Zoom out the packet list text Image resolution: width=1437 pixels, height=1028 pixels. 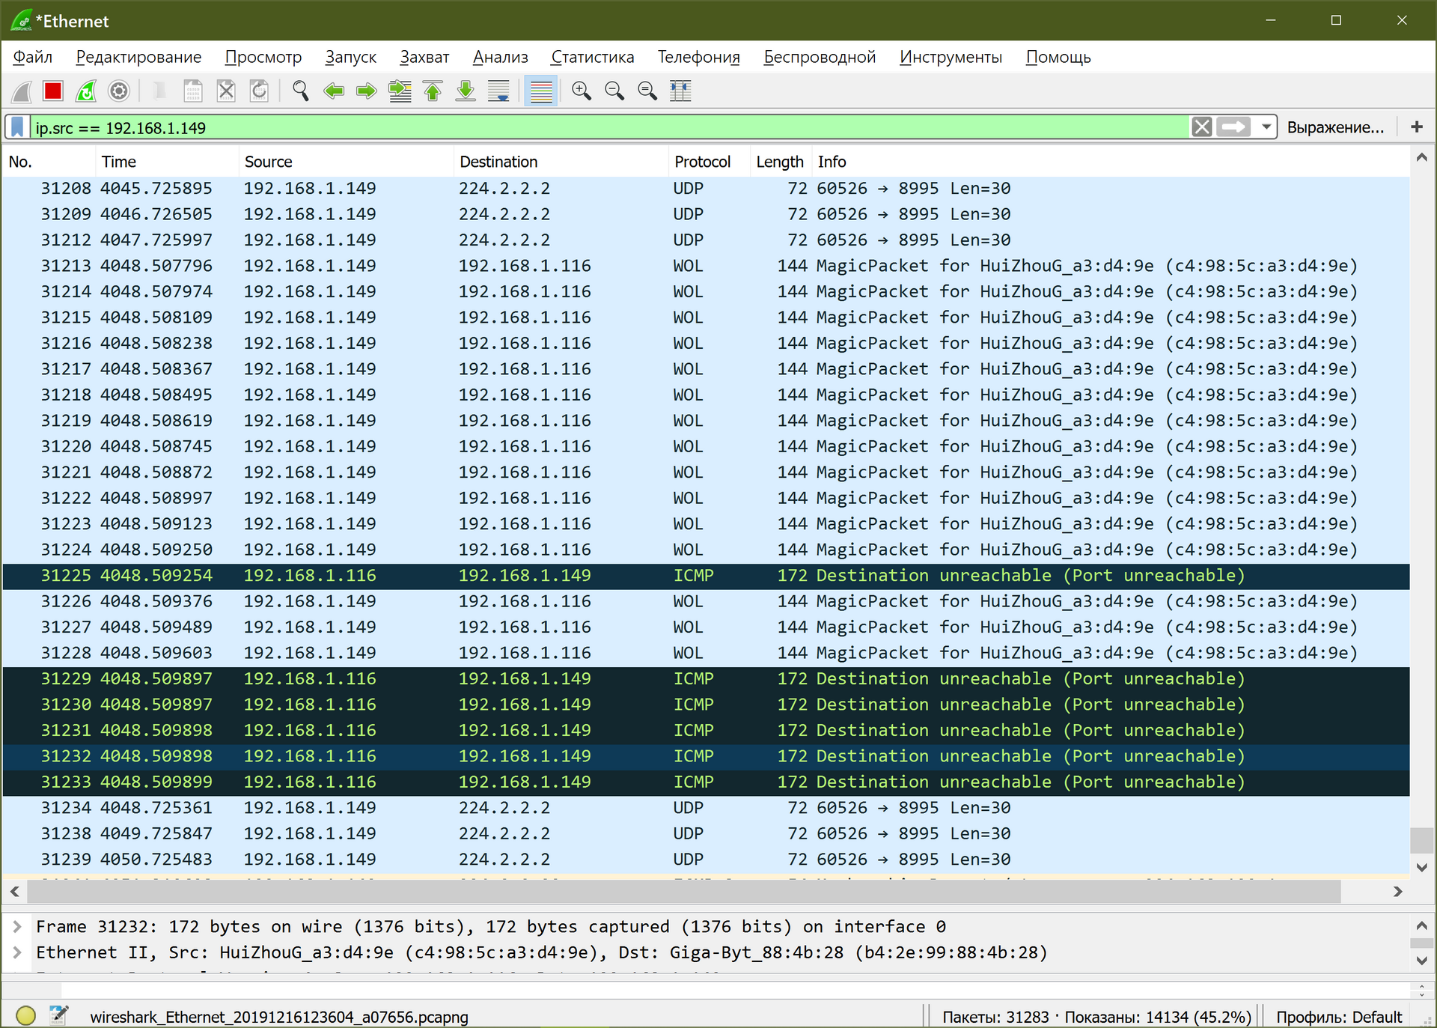click(x=614, y=91)
